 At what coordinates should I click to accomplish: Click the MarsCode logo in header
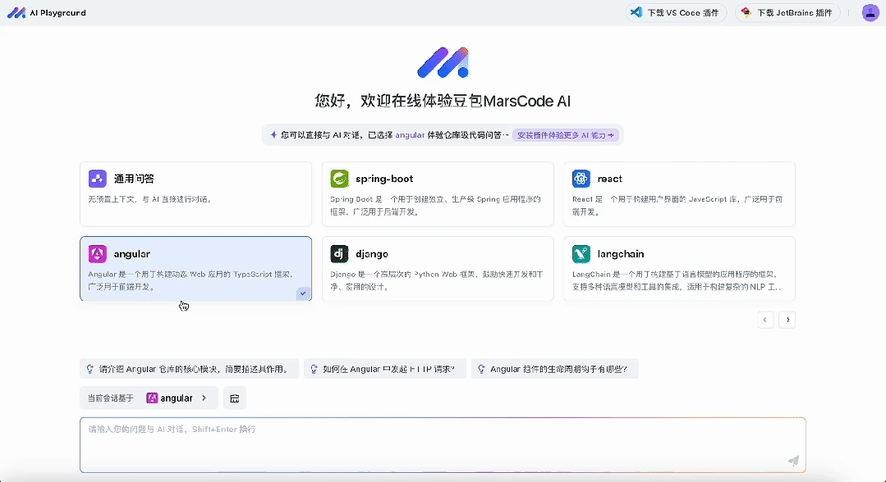[16, 12]
